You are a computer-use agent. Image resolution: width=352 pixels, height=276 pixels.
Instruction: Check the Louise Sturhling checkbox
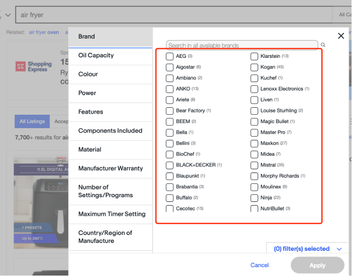pyautogui.click(x=254, y=111)
